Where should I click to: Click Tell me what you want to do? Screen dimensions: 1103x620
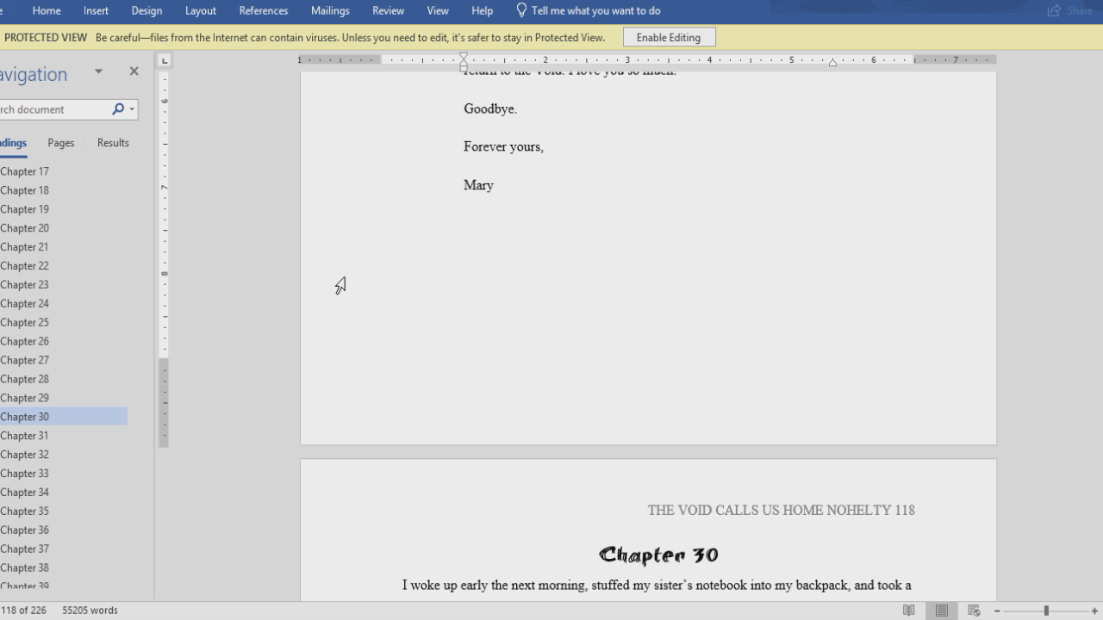pyautogui.click(x=596, y=10)
